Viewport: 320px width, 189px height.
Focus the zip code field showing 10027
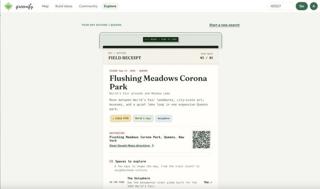pos(281,6)
